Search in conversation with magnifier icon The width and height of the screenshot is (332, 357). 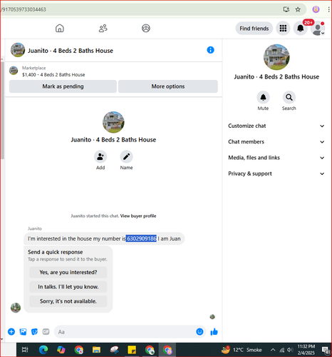[289, 97]
